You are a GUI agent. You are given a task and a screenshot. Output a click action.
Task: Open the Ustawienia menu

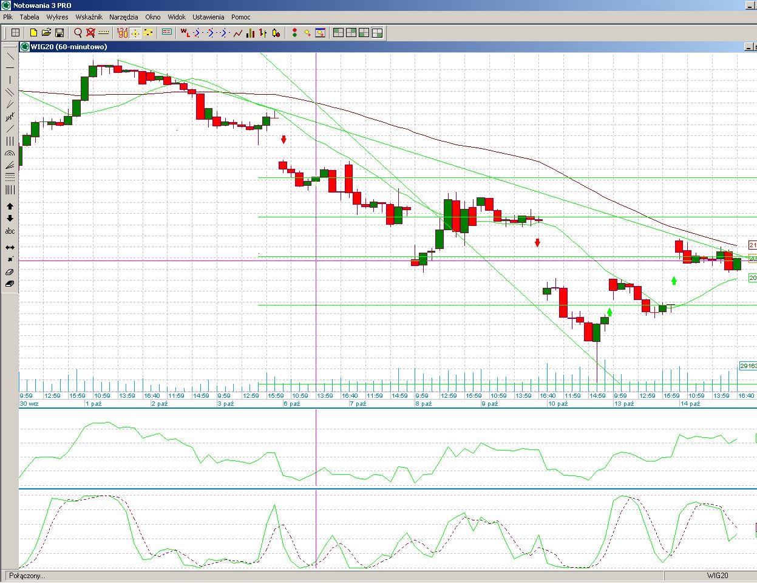(208, 17)
